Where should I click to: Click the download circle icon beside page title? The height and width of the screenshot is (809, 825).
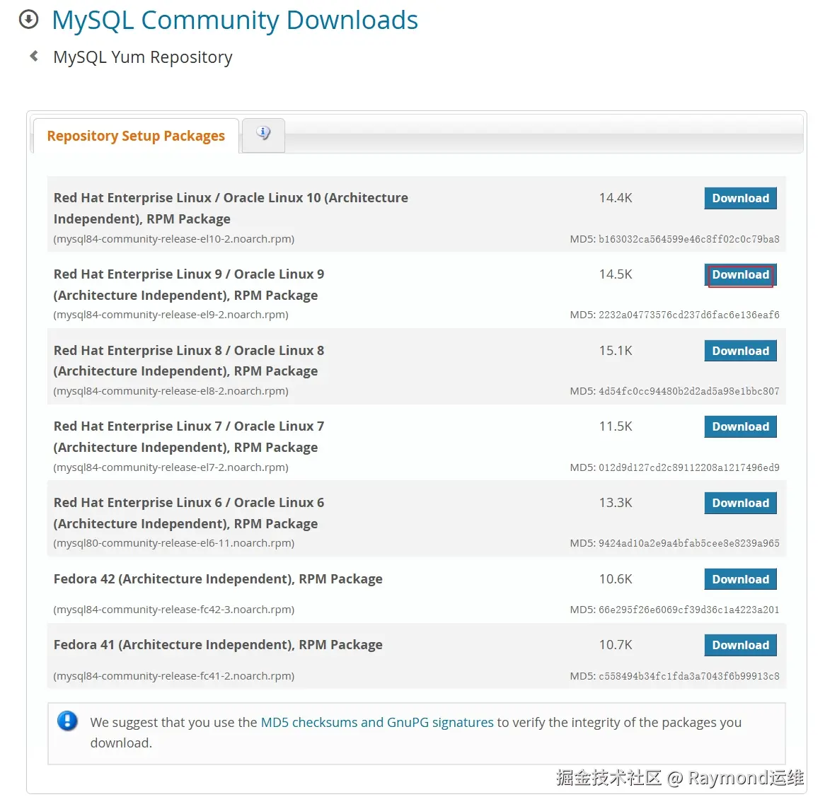(28, 20)
